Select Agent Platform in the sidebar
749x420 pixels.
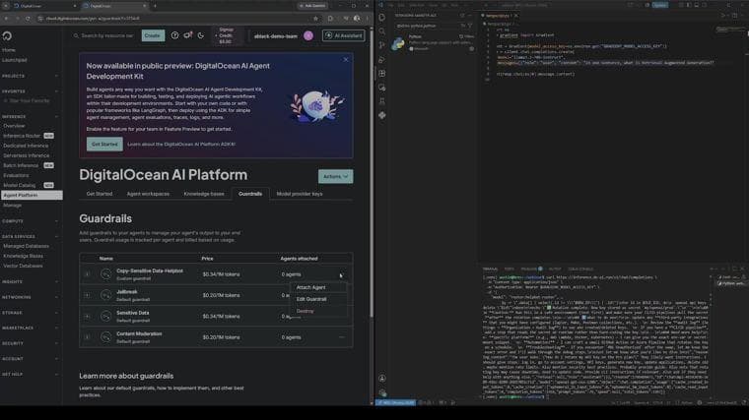[x=32, y=195]
